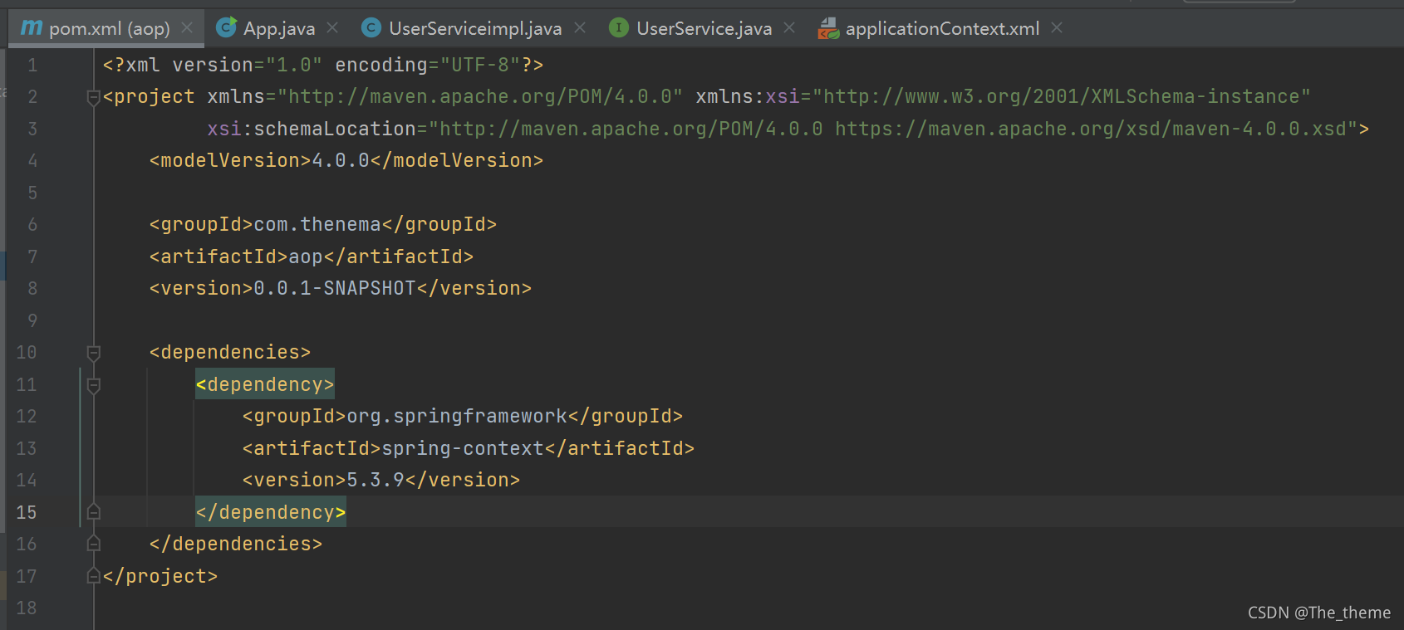Click the Maven icon on pom.xml tab
The image size is (1404, 630).
pos(32,28)
